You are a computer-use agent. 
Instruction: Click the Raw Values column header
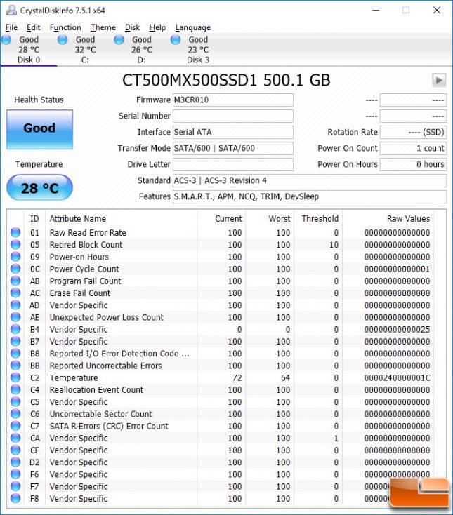[x=388, y=219]
